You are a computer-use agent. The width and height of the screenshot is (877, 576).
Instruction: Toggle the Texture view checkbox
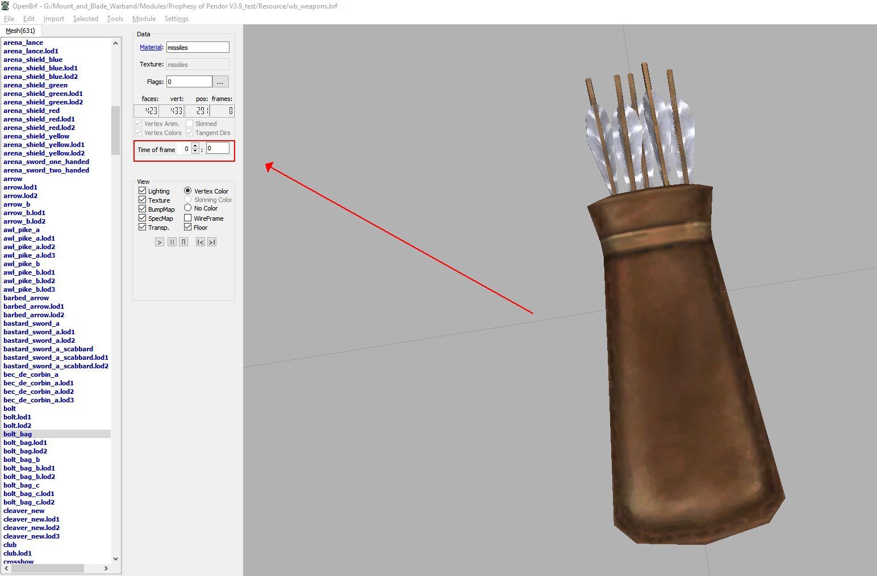click(143, 200)
